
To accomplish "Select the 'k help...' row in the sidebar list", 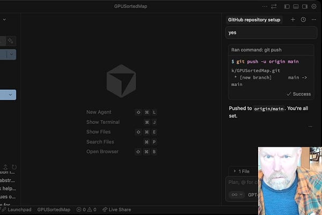I will (8, 189).
